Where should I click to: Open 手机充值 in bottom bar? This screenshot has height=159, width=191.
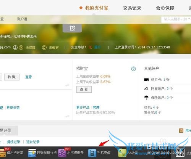coord(104,153)
